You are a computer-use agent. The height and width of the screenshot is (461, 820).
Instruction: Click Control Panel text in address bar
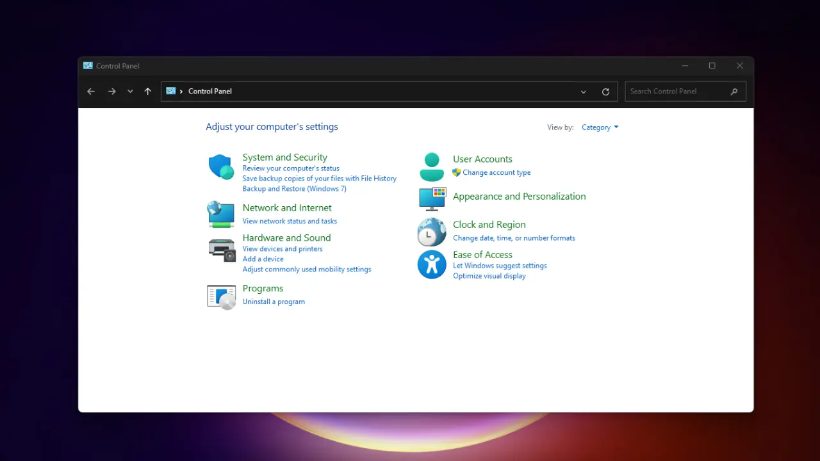coord(210,92)
